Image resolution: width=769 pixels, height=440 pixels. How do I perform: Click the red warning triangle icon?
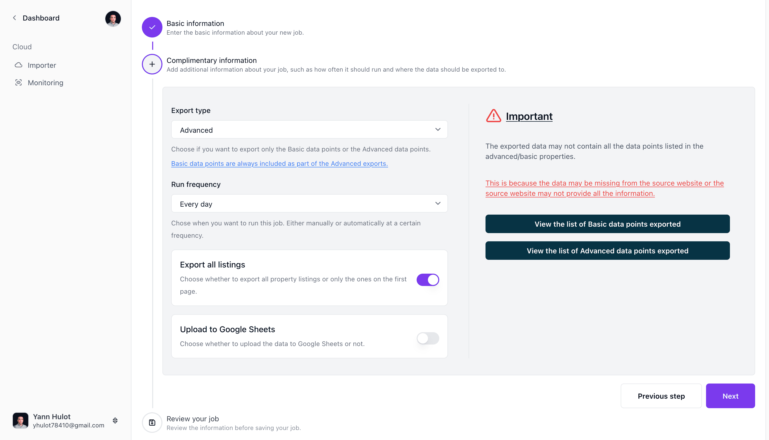493,116
